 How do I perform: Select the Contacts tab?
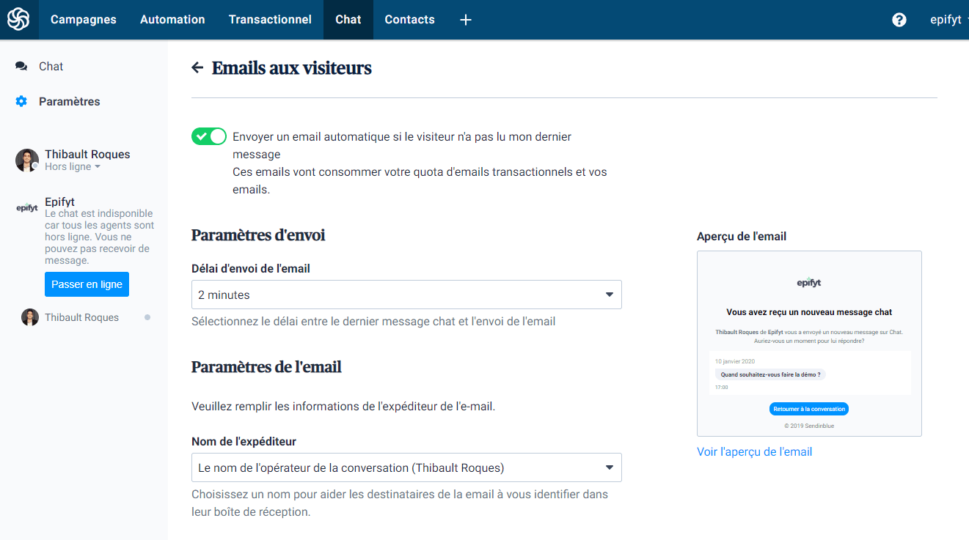409,20
